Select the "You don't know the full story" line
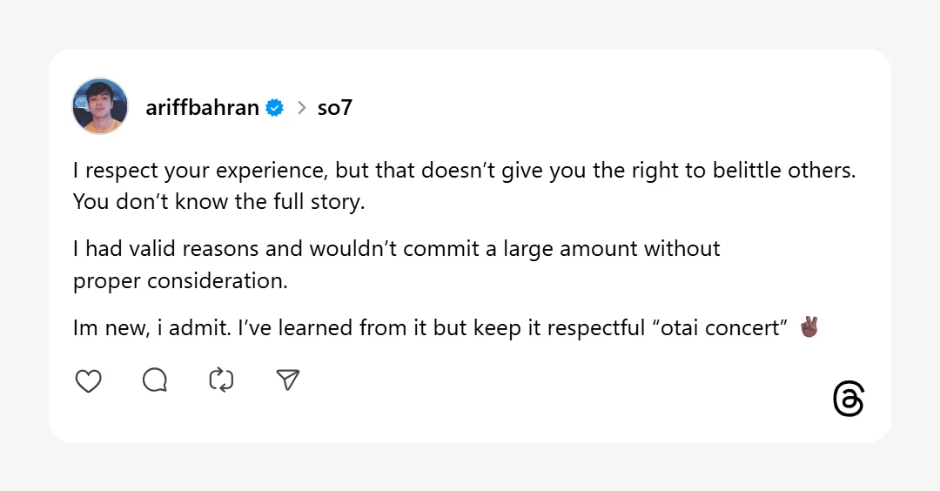 point(218,201)
